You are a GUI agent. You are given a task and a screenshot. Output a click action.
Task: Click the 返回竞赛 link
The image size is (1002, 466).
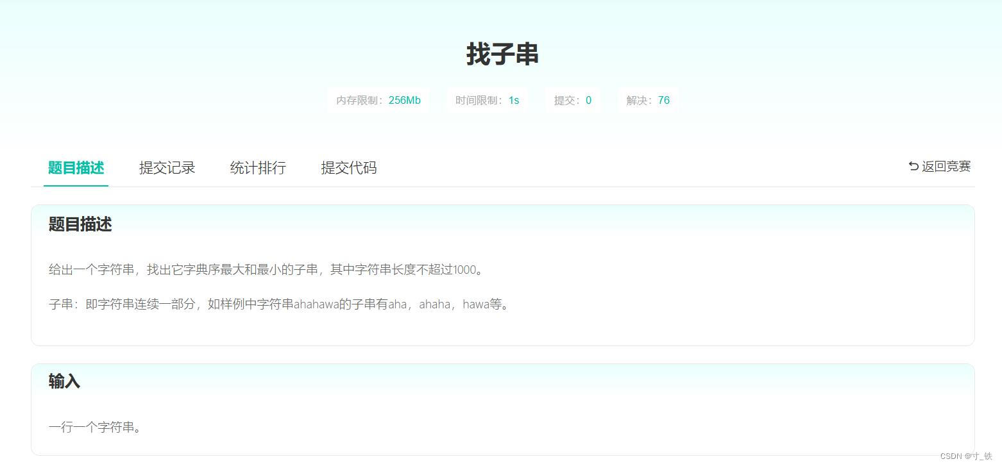[945, 166]
